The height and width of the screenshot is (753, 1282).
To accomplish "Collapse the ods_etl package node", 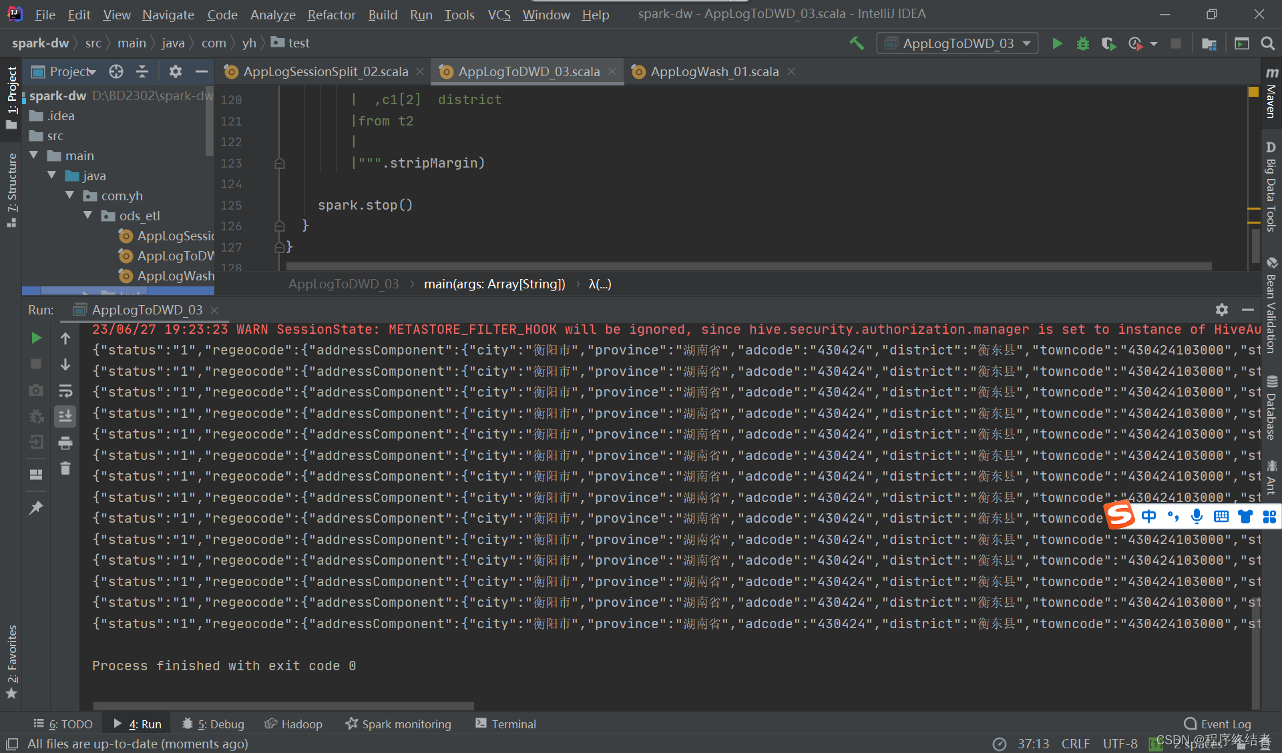I will (x=87, y=215).
